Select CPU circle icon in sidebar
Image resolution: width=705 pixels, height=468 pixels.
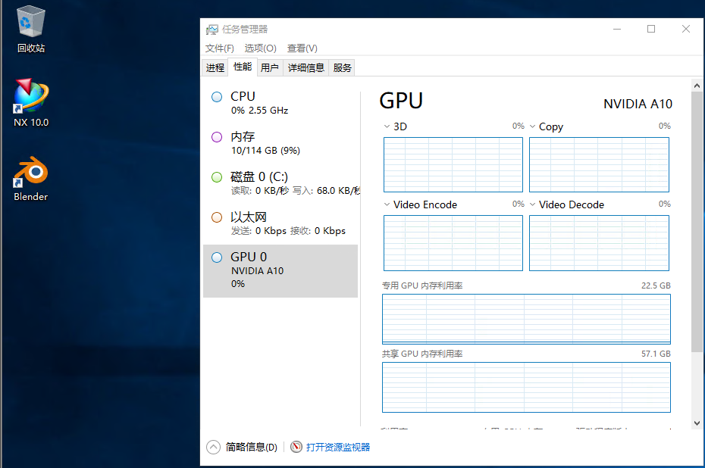click(x=217, y=97)
